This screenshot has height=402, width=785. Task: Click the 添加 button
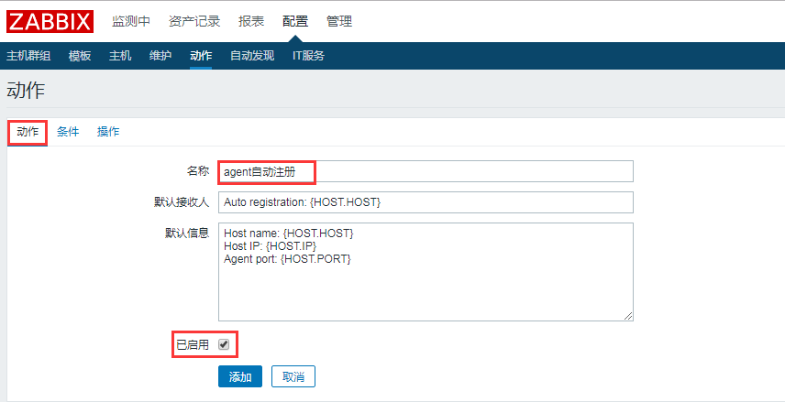(240, 376)
